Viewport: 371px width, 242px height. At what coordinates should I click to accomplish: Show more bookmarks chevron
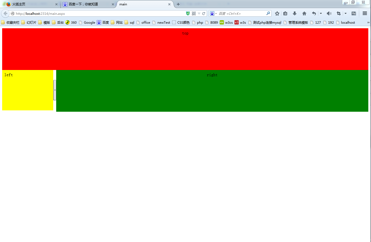point(368,22)
